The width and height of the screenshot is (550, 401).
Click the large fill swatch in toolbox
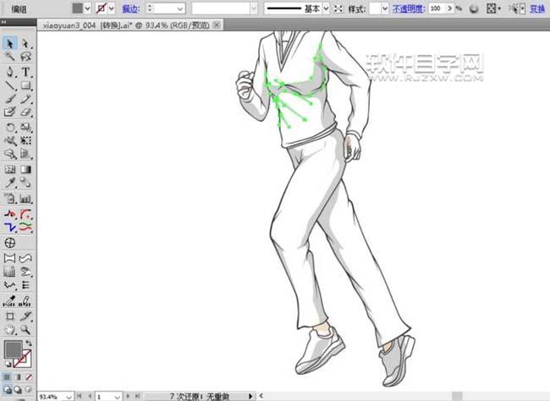13,349
